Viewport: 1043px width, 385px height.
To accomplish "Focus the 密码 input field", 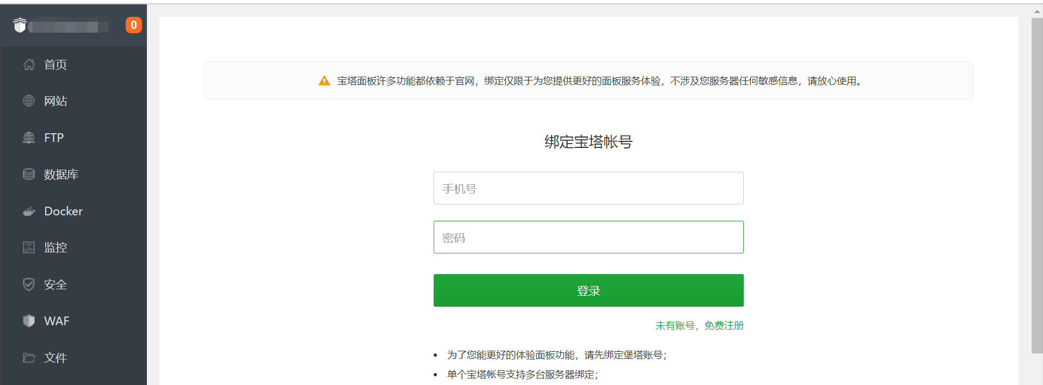I will pos(588,237).
